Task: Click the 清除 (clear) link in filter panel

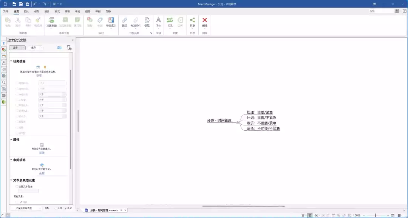Action: point(59,48)
